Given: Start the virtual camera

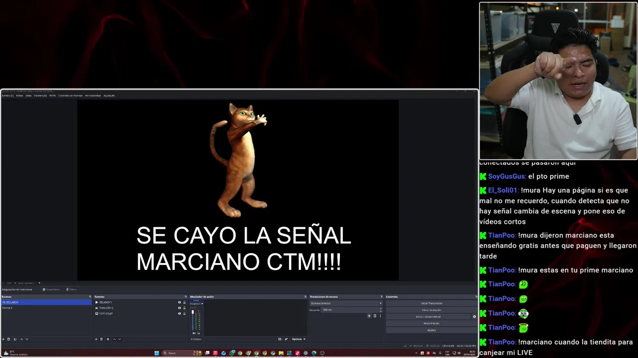Looking at the screenshot, I should [x=428, y=317].
